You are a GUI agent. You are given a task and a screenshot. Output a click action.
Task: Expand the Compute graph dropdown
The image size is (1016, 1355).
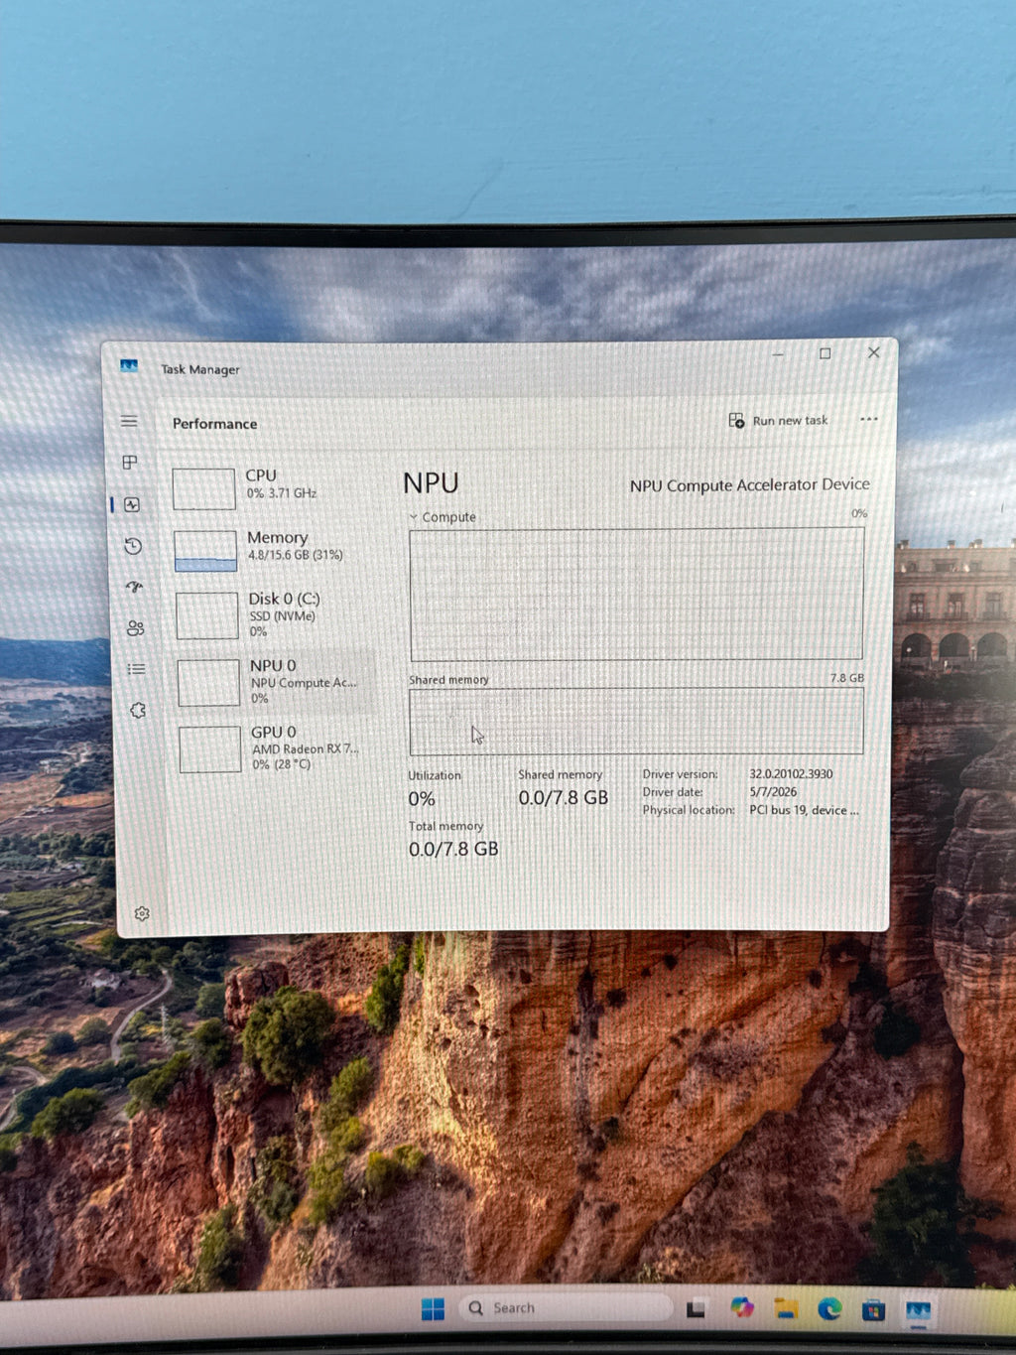coord(443,517)
